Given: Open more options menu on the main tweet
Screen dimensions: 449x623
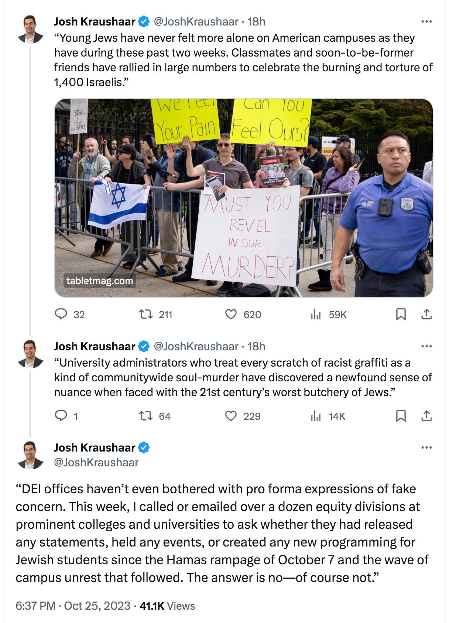Looking at the screenshot, I should [x=426, y=448].
